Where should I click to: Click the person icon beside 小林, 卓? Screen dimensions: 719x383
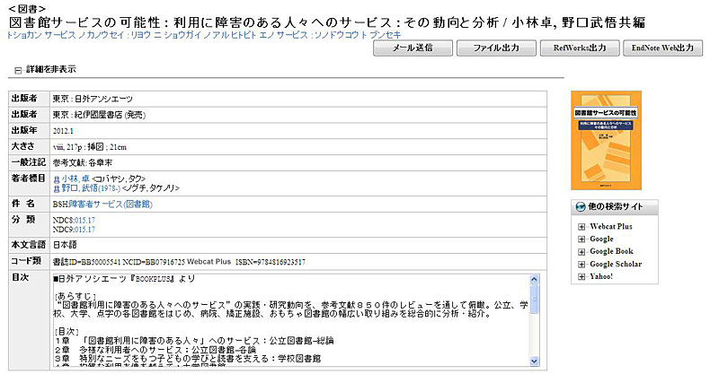[x=56, y=178]
